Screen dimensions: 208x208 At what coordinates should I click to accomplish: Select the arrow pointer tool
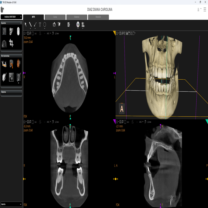26,25
